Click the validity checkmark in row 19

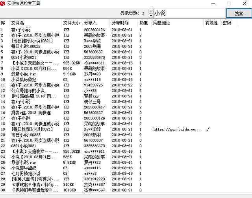[208, 129]
